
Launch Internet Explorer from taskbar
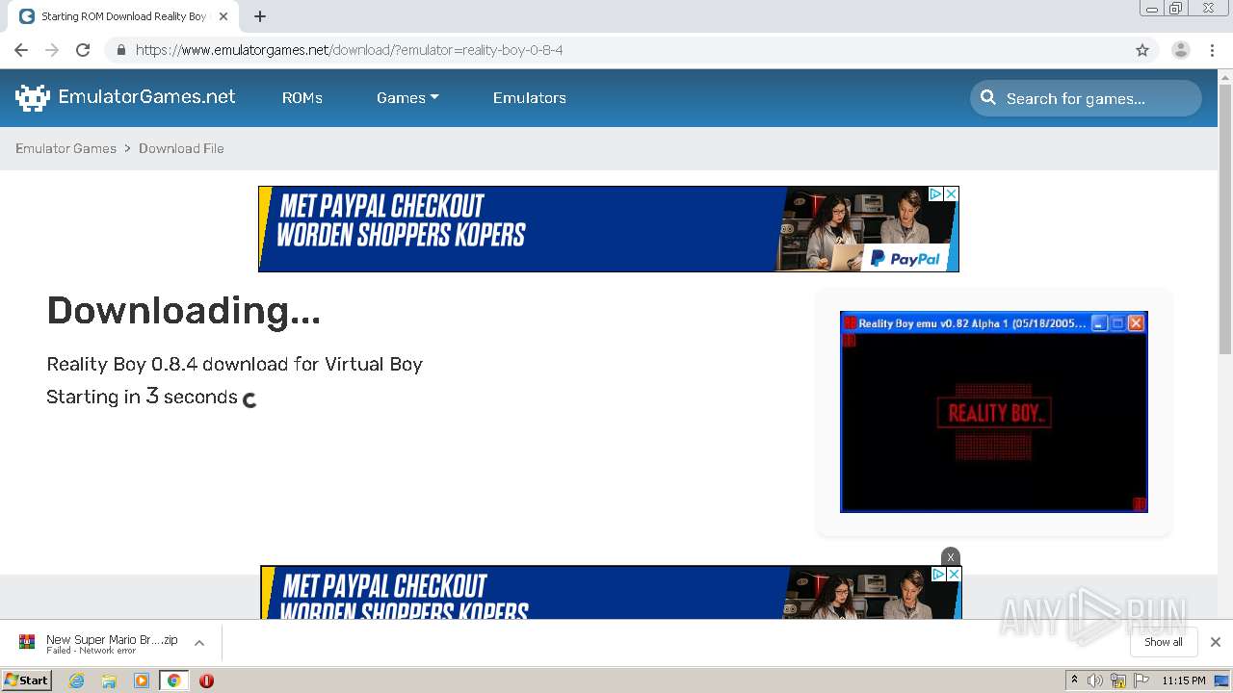pyautogui.click(x=76, y=680)
